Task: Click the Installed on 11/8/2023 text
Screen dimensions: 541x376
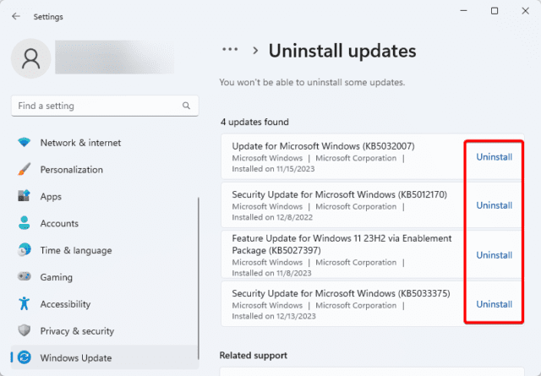Action: pyautogui.click(x=271, y=273)
